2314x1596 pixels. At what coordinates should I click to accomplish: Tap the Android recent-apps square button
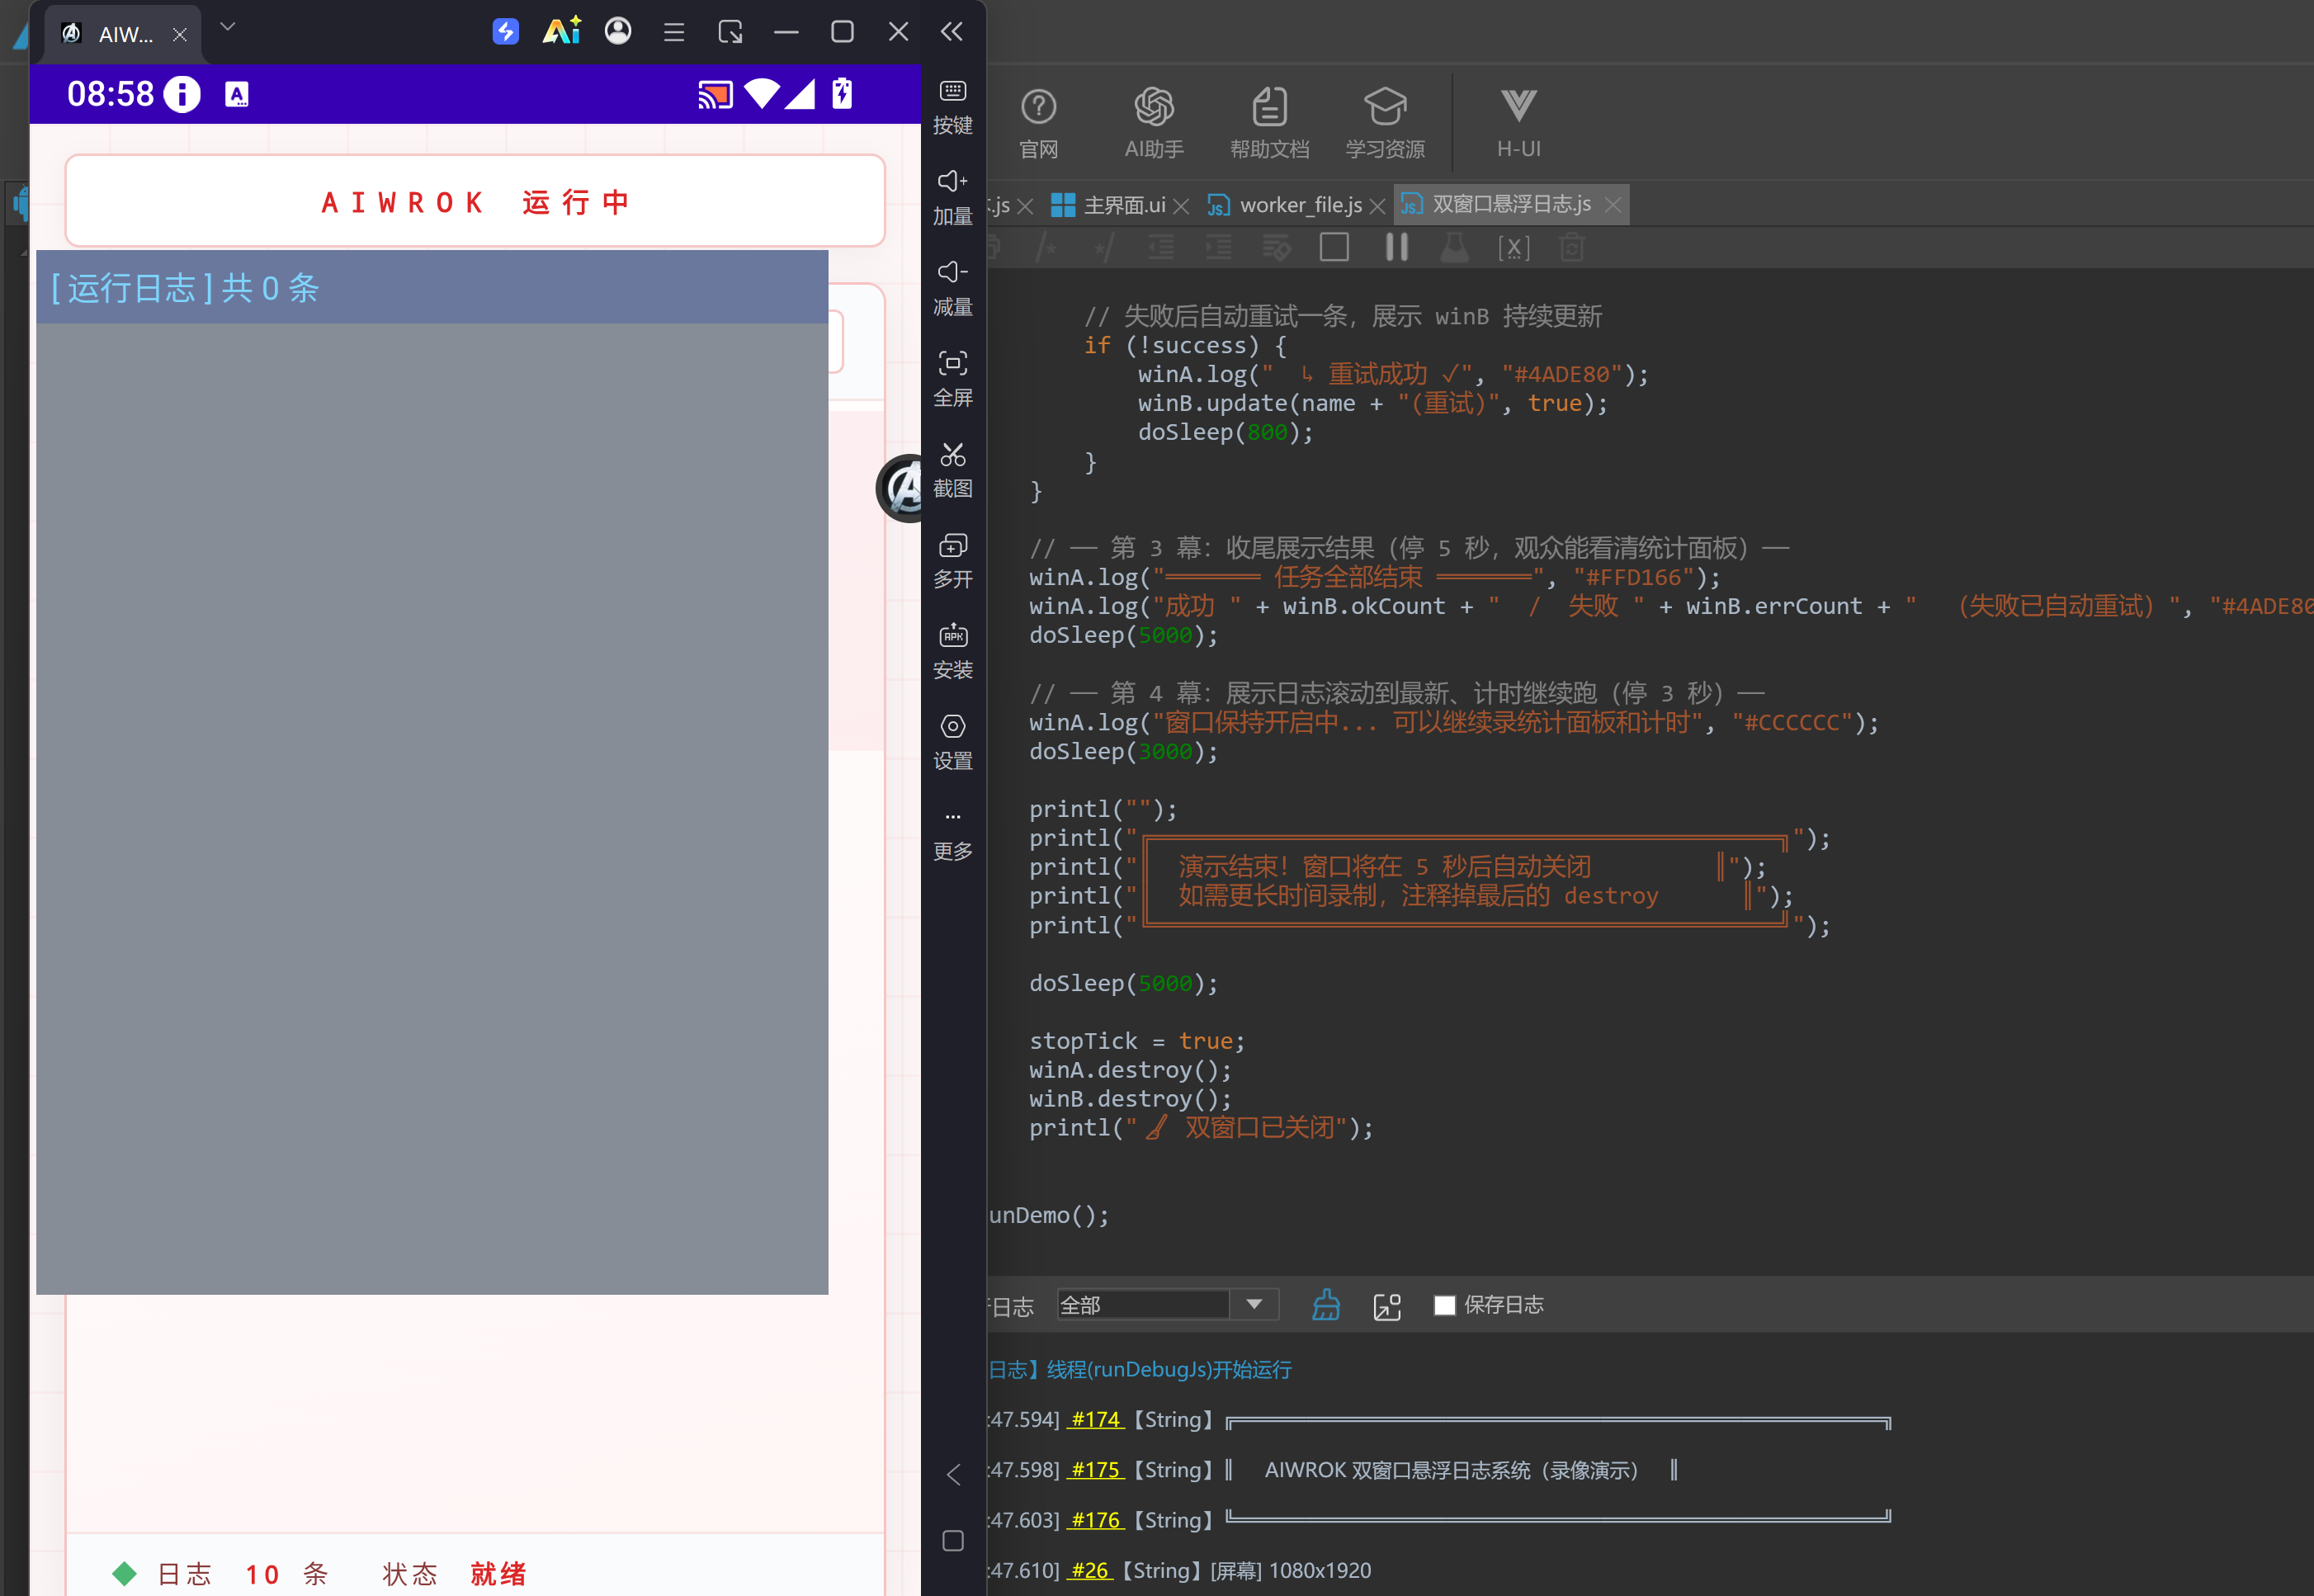click(953, 1541)
